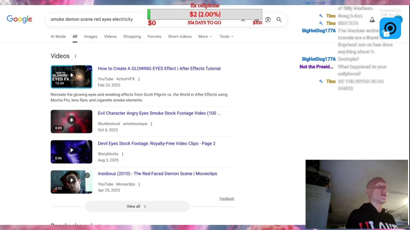Open Glowing Eyes Effect tutorial link
Screen dimensions: 410x230
(x=159, y=69)
